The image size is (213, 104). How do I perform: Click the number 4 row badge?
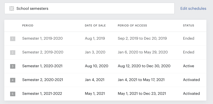[13, 80]
